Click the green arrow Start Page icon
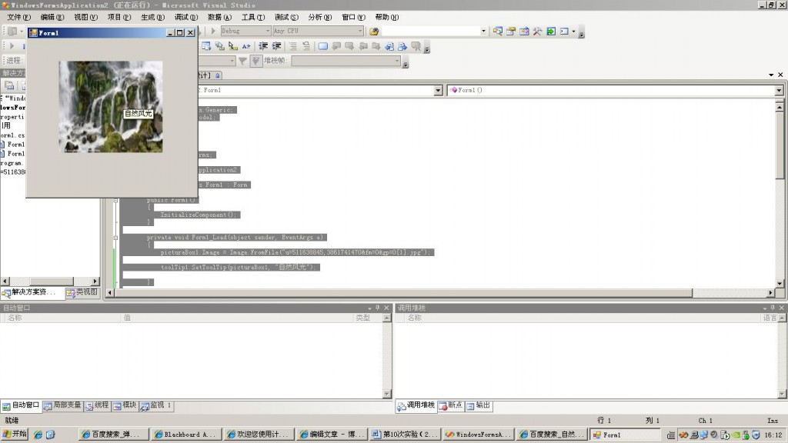The width and height of the screenshot is (788, 443). click(x=551, y=31)
